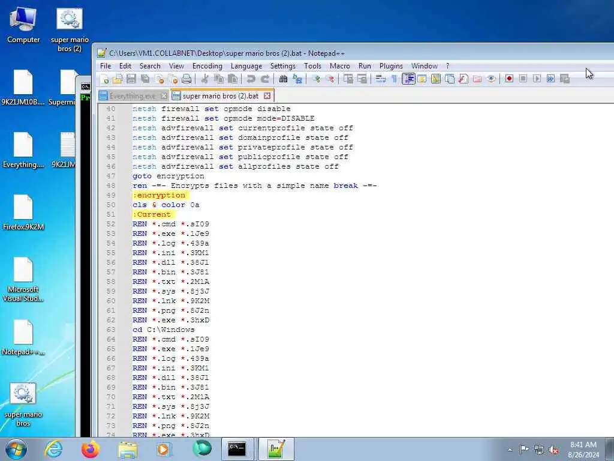Open the View menu

[x=176, y=66]
